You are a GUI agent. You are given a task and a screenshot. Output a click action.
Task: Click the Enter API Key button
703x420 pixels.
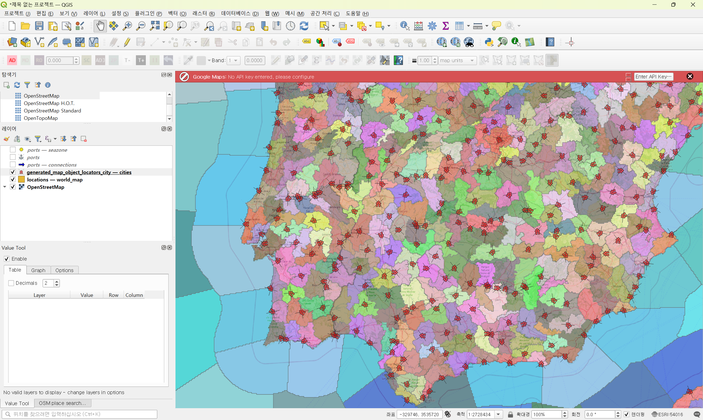point(653,76)
